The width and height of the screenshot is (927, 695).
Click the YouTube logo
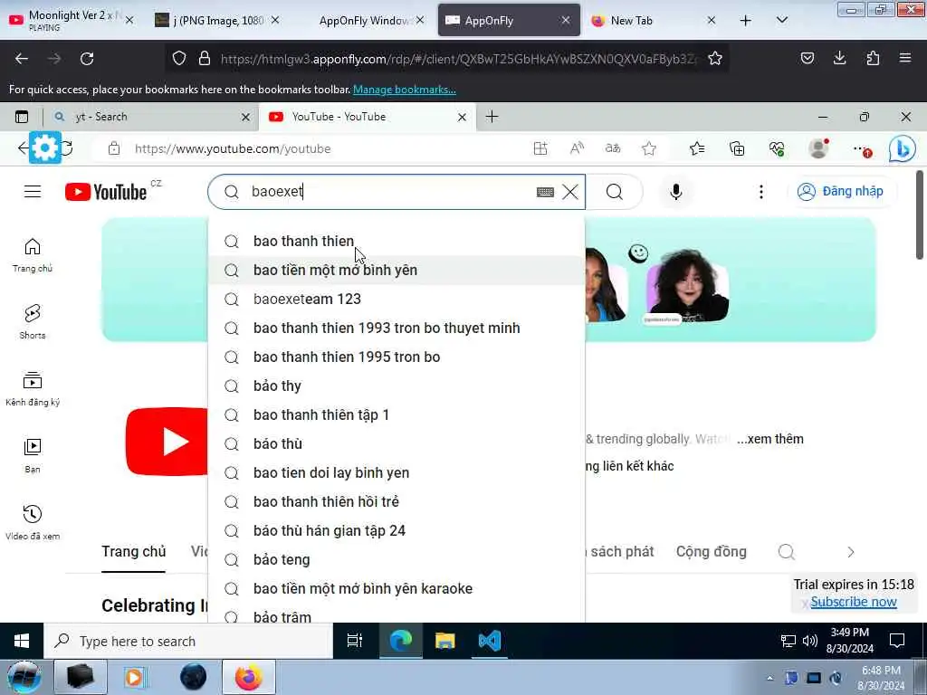(x=106, y=192)
